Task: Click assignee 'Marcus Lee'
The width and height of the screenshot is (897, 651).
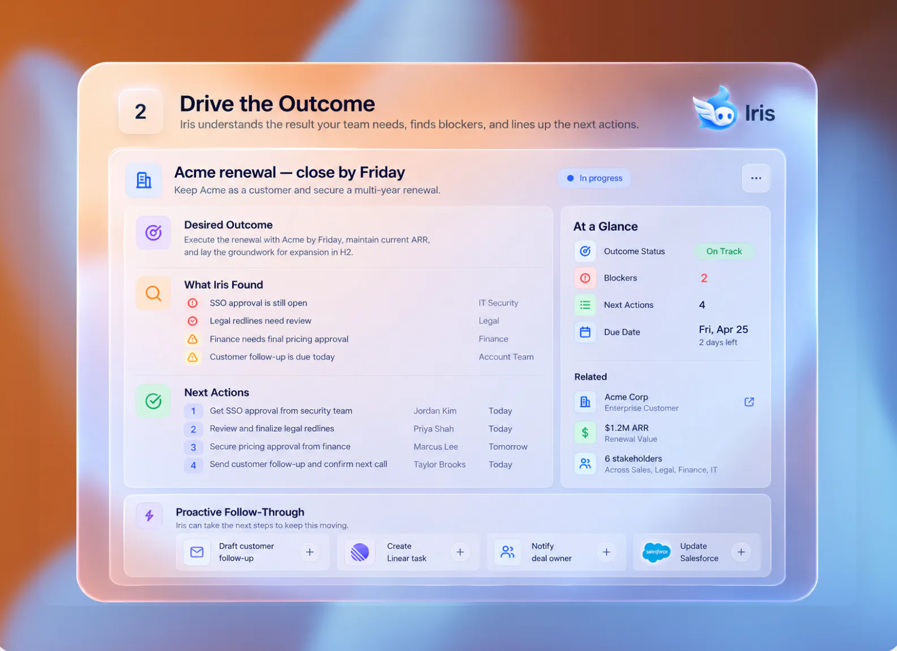Action: coord(436,447)
